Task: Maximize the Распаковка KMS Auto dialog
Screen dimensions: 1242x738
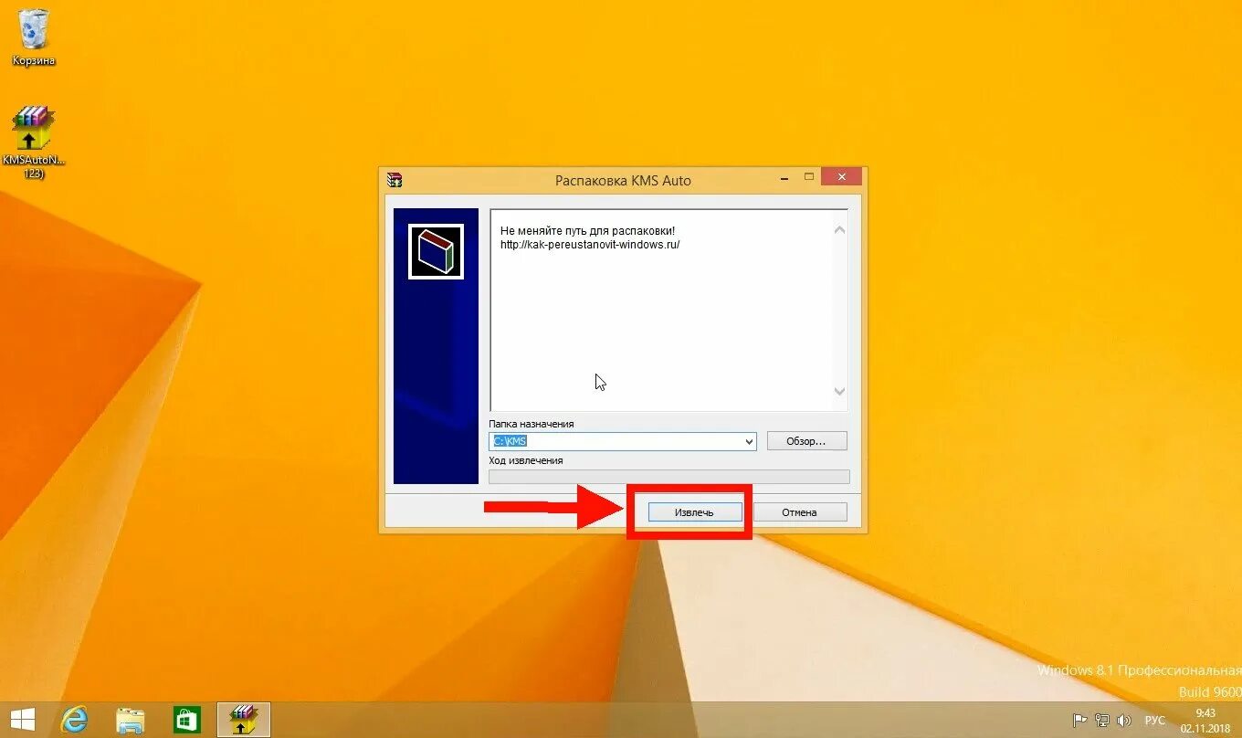Action: [x=808, y=176]
